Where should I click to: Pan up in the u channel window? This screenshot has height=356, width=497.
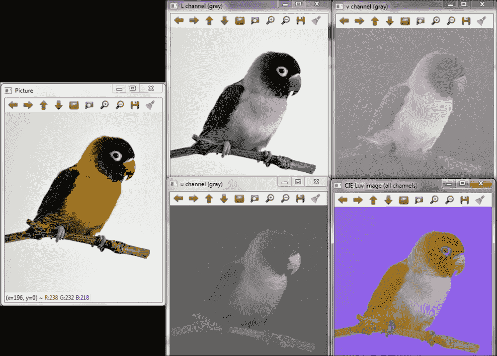(209, 199)
